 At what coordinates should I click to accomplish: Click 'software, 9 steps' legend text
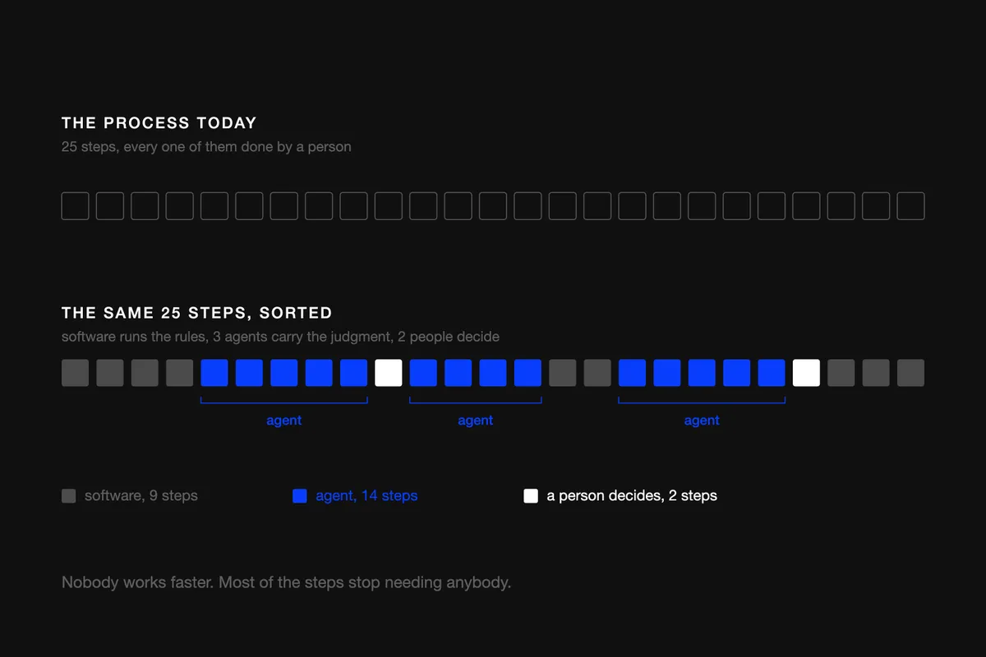(141, 496)
